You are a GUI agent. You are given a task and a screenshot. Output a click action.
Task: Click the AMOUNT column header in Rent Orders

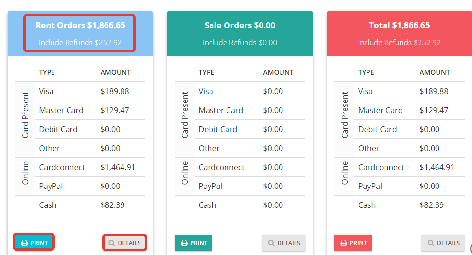click(x=116, y=72)
